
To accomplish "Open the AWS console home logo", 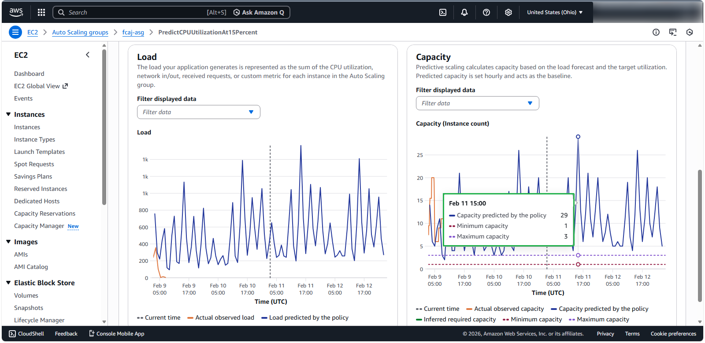I will pyautogui.click(x=16, y=12).
